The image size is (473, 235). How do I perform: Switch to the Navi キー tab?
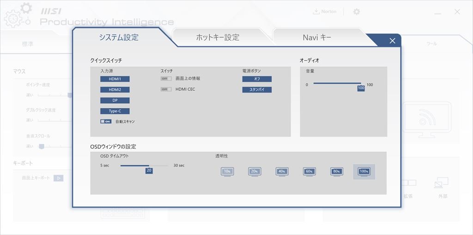coord(317,37)
